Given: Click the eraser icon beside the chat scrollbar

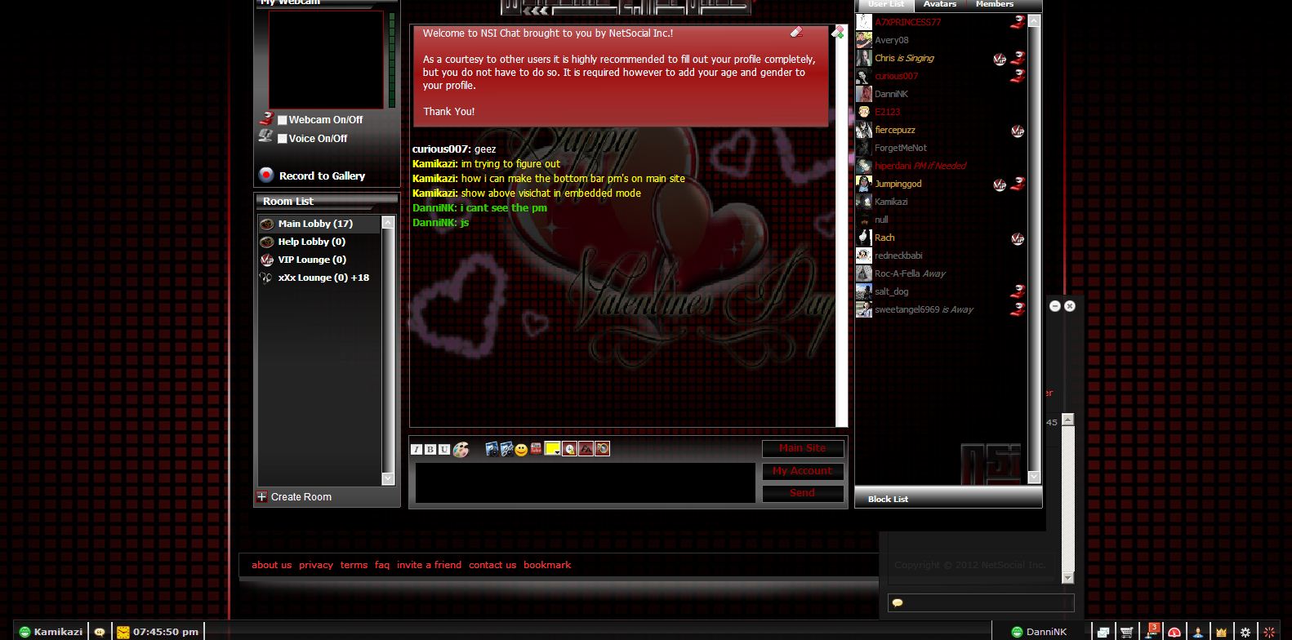Looking at the screenshot, I should point(838,32).
